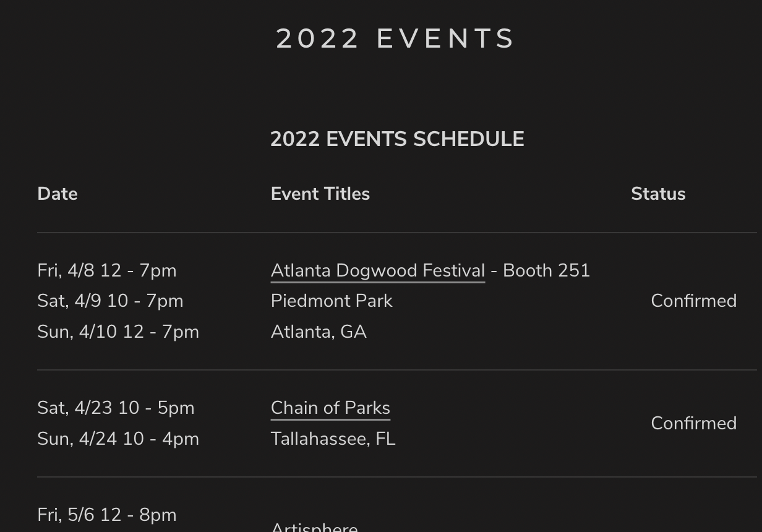Image resolution: width=762 pixels, height=532 pixels.
Task: Follow the partially visible Artisphere link
Action: (x=314, y=528)
